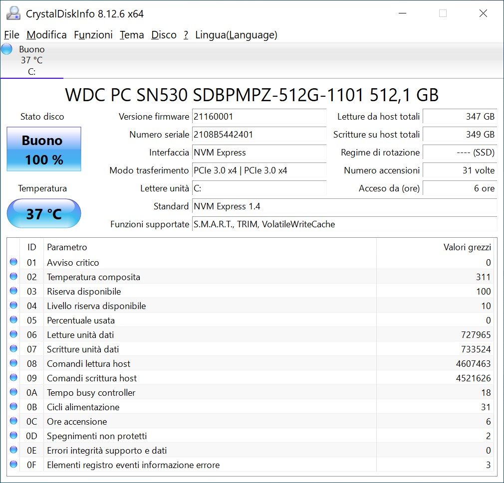Click status orb for Spegnimenti non protetti row
Viewport: 504px width, 483px height.
tap(13, 435)
